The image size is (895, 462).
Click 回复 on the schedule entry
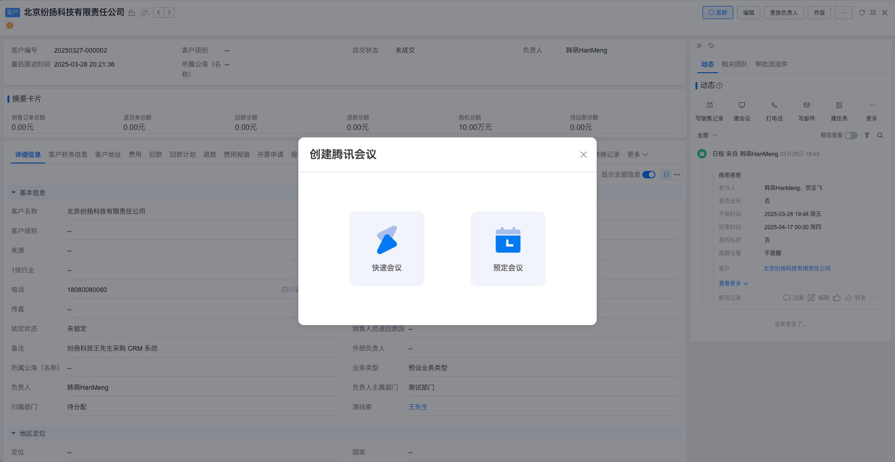tap(793, 298)
